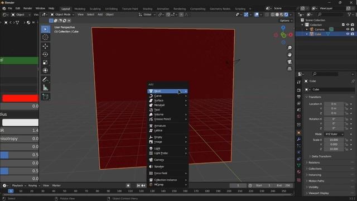Switch to the Shading workspace tab
Image resolution: width=357 pixels, height=201 pixels.
point(147,9)
